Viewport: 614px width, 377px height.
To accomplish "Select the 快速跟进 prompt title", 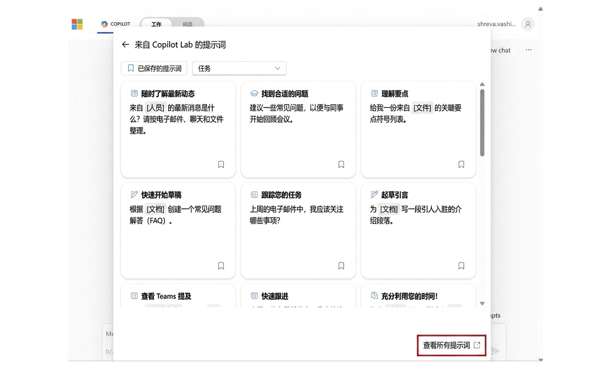I will (275, 296).
